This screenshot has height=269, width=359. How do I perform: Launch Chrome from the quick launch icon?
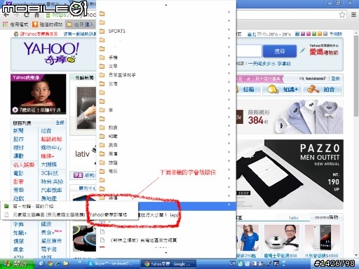click(x=50, y=263)
